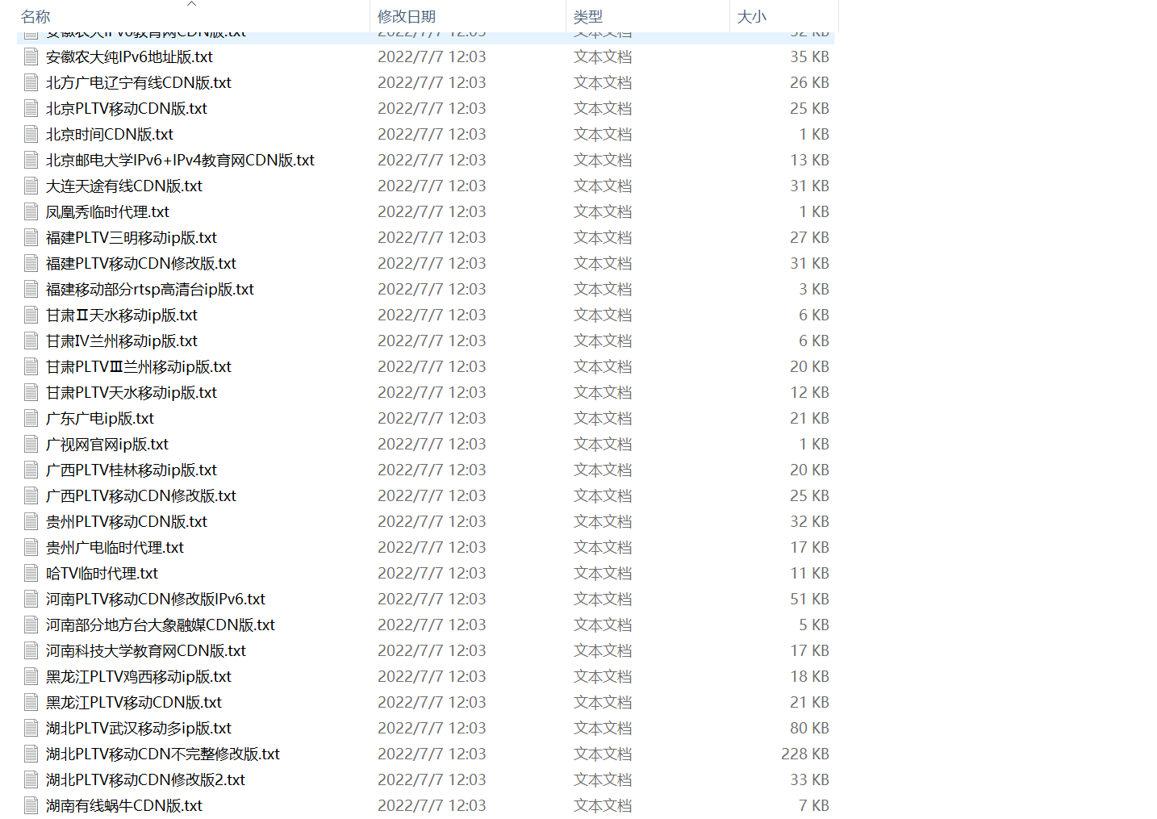The image size is (1157, 819).
Task: Select 湖北PLTV移动CDN不完整修改版.txt file name
Action: (x=162, y=754)
